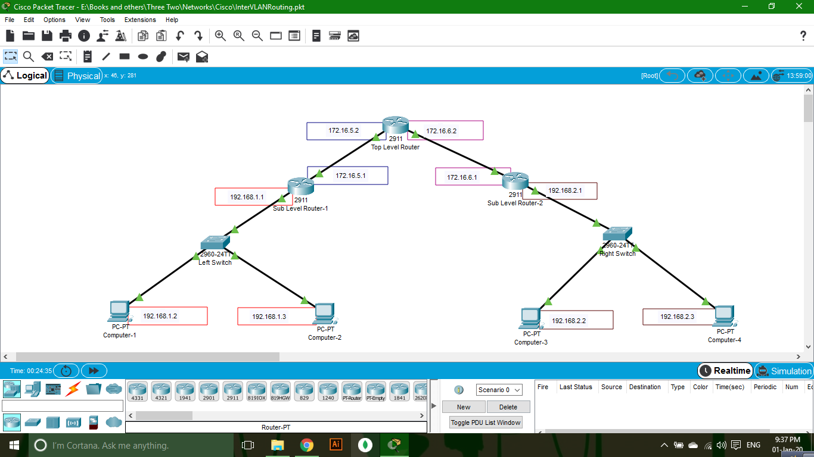Copy selected items toolbar icon

click(x=143, y=36)
